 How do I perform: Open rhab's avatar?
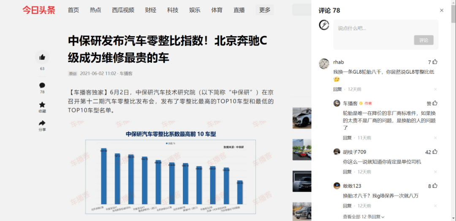pos(324,63)
